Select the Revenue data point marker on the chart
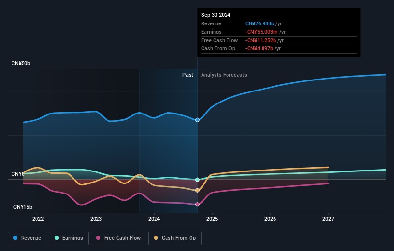This screenshot has height=251, width=394. pos(198,120)
